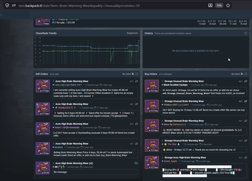The height and width of the screenshot is (181, 252).
Task: Click the $24.99 76 sold price stat
Action: tap(243, 22)
